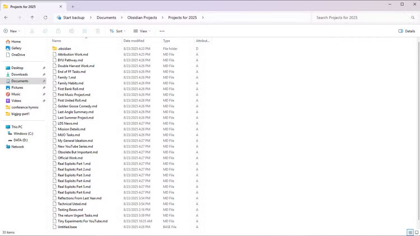Screen dimensions: 420x236
Task: Sort files by Date modified column header
Action: [x=134, y=41]
